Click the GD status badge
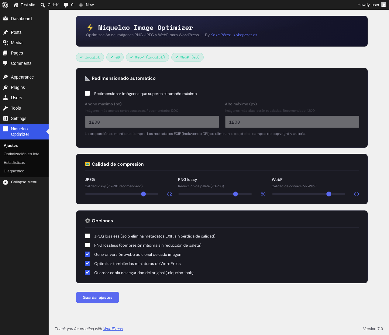The image size is (389, 335). tap(115, 57)
